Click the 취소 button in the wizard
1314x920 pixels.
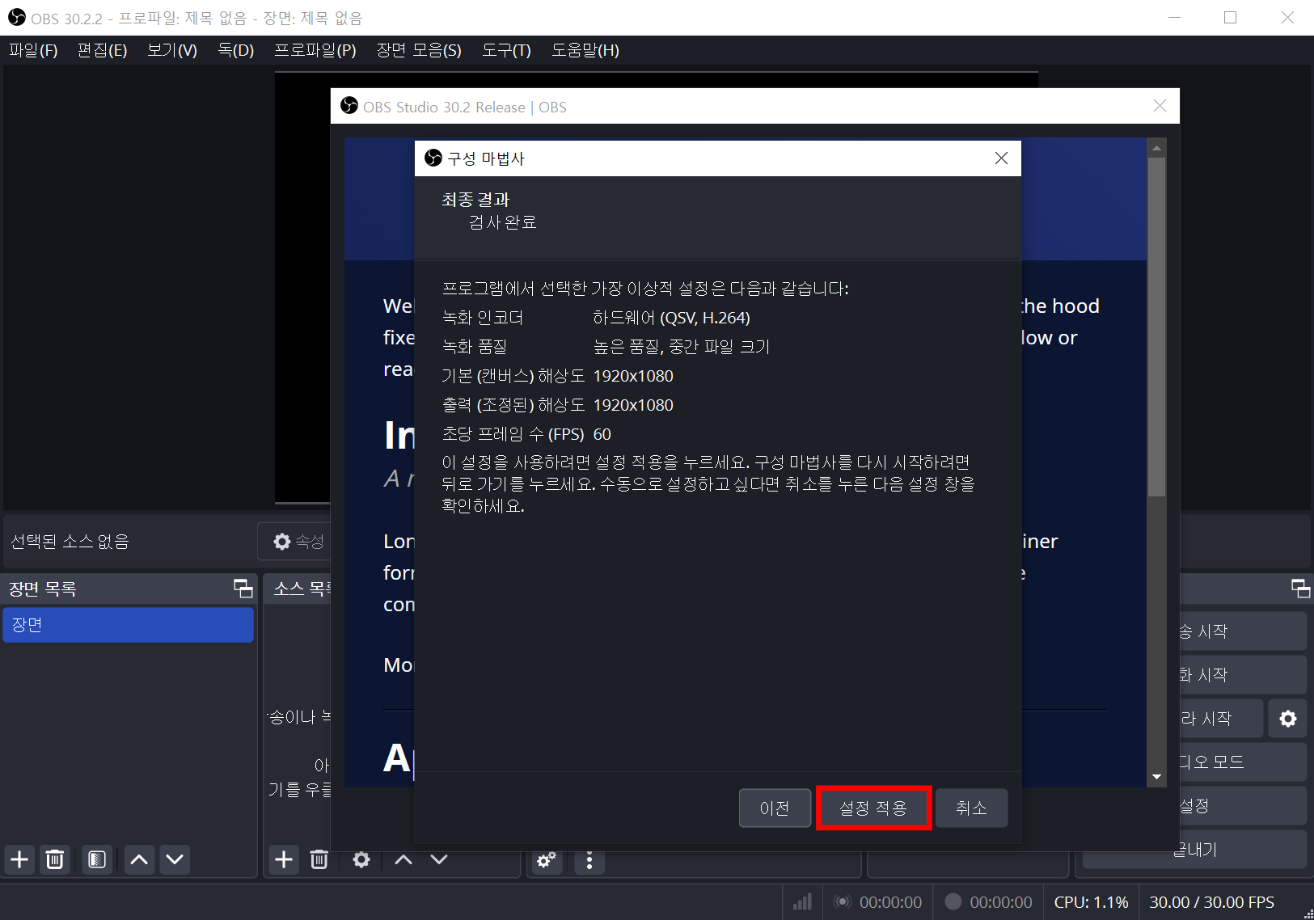coord(971,808)
